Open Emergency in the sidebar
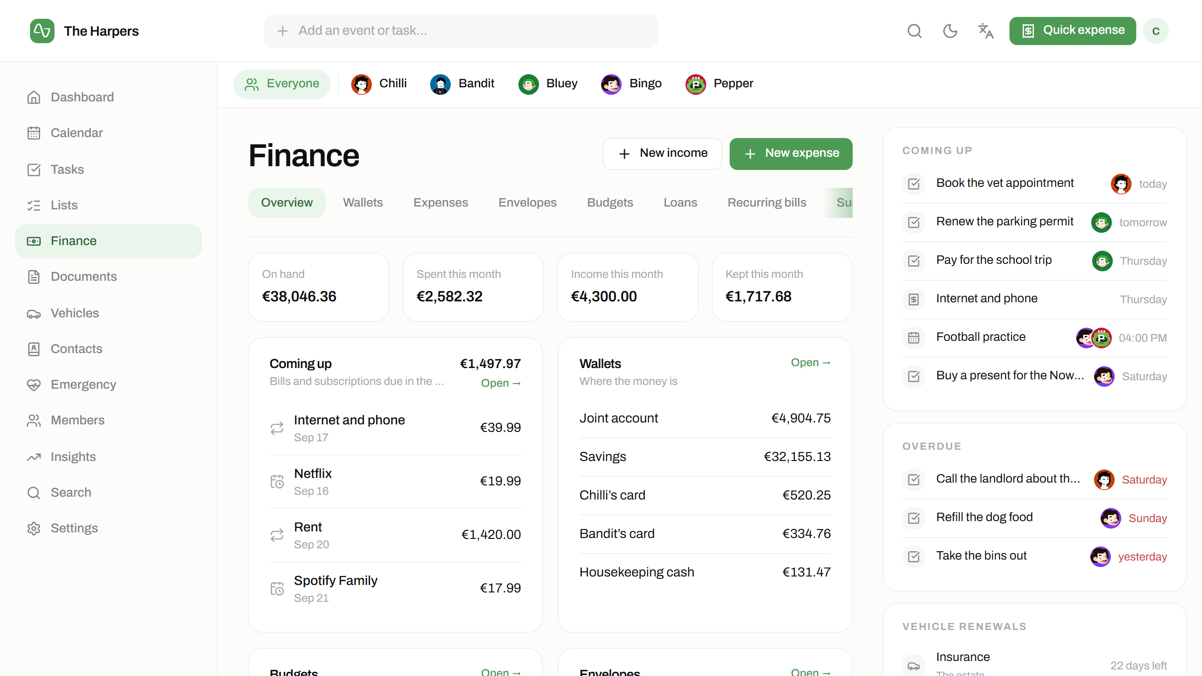 point(108,384)
